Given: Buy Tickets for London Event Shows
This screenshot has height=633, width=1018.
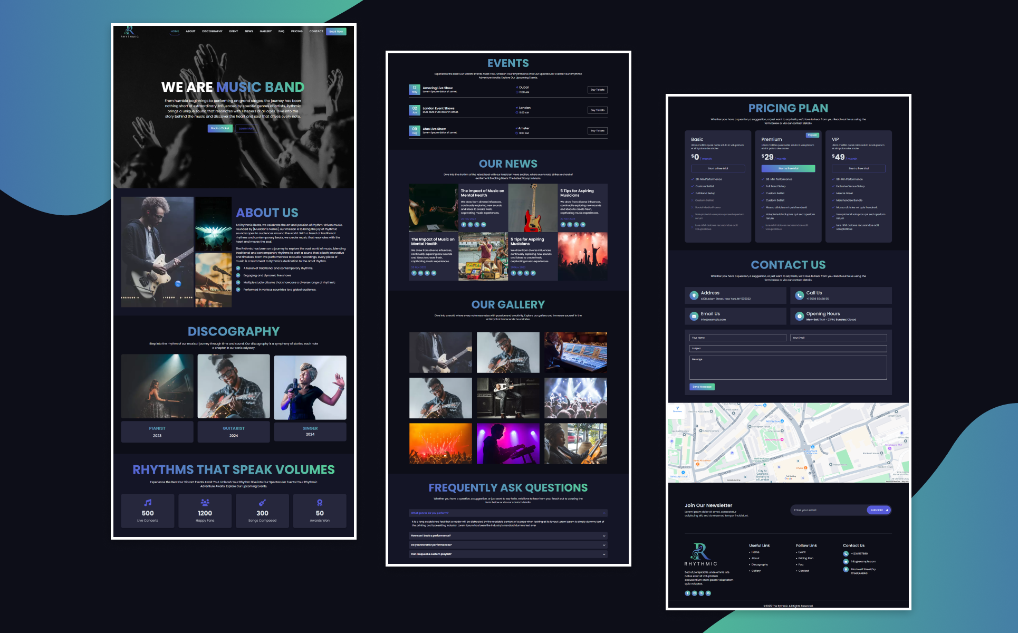Looking at the screenshot, I should coord(598,110).
